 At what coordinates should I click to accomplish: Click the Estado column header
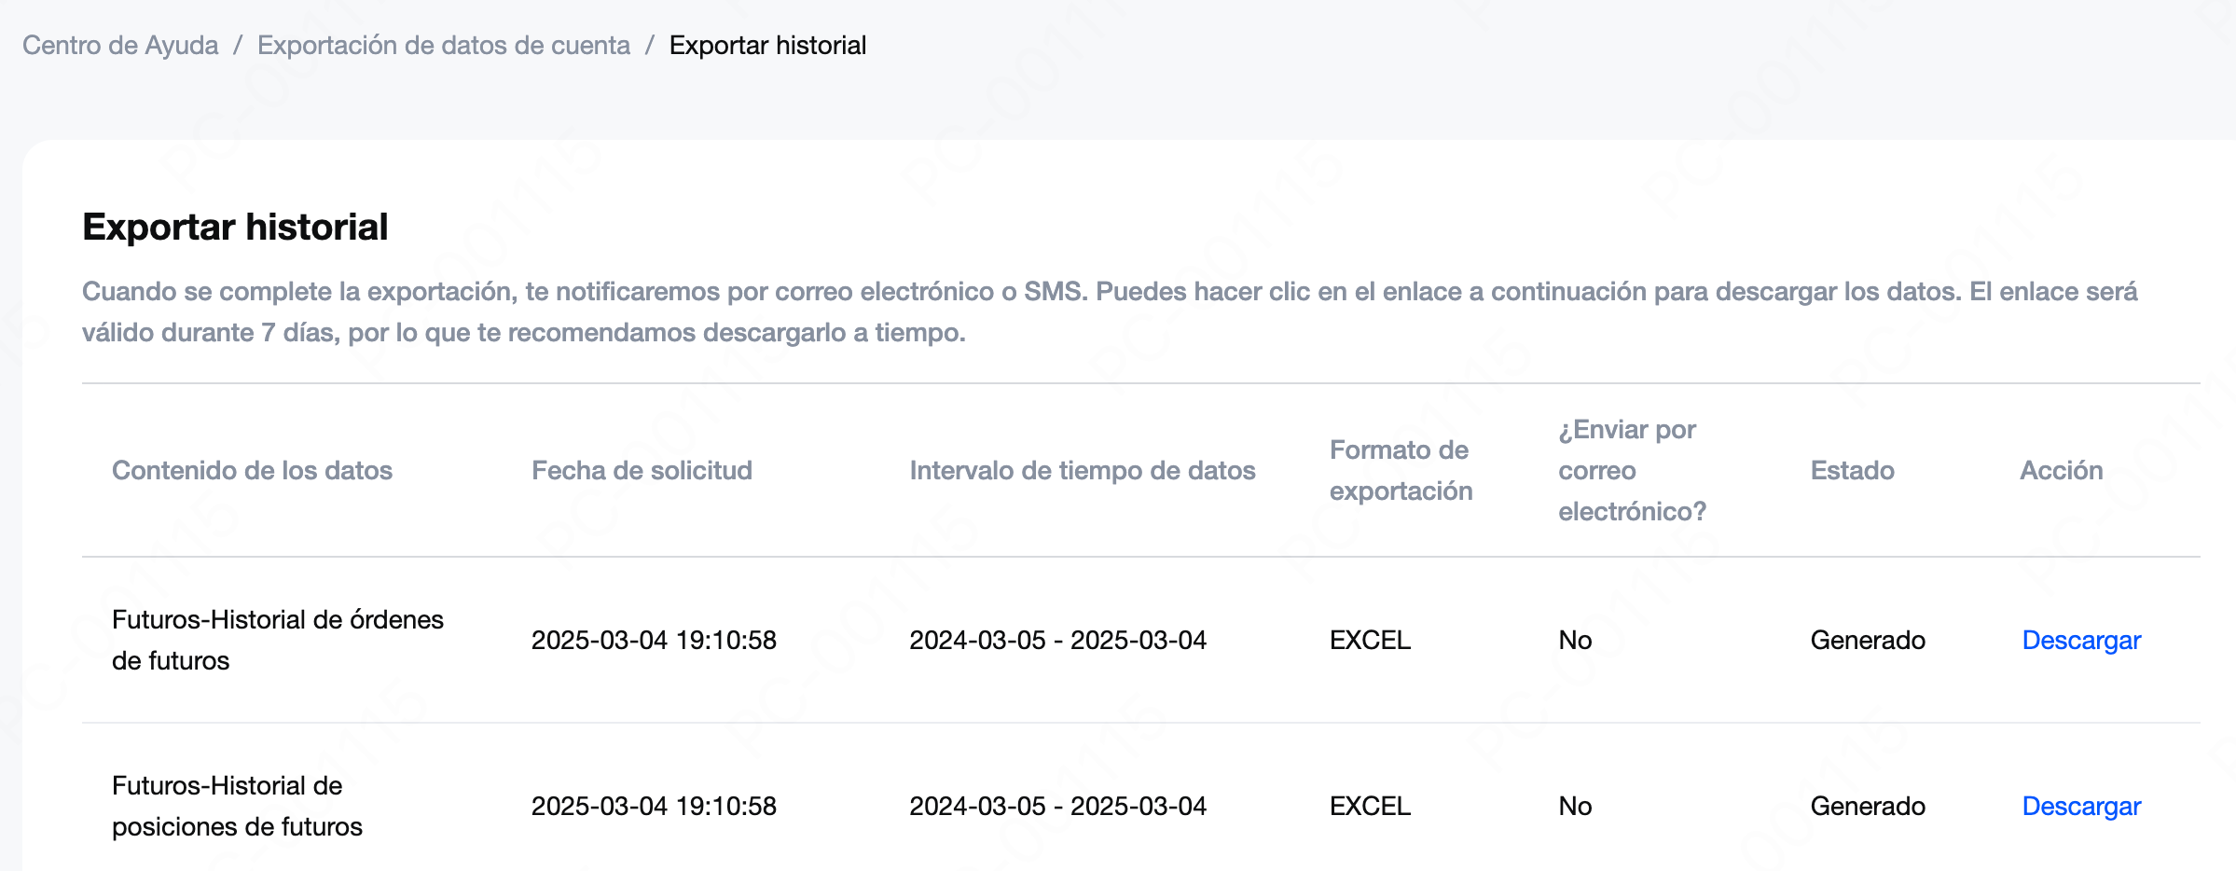pyautogui.click(x=1852, y=470)
